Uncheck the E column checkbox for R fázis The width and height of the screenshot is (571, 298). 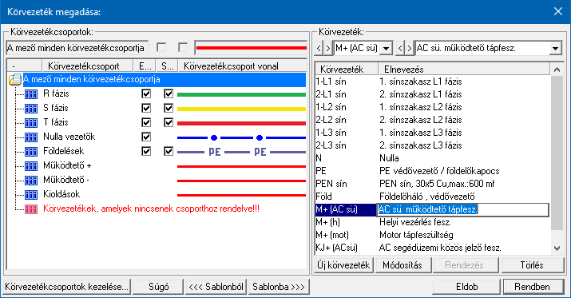tap(146, 93)
